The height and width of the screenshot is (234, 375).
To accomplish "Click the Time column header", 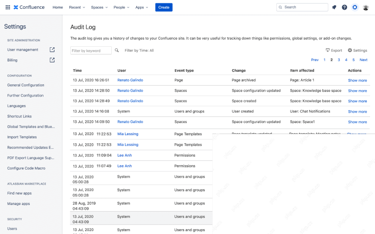I will (x=77, y=70).
